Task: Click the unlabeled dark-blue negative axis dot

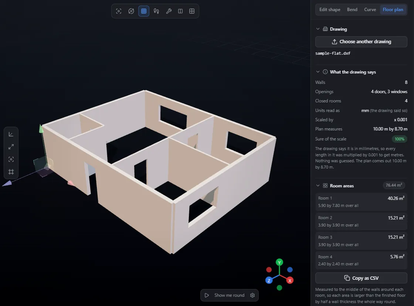Action: (290, 269)
